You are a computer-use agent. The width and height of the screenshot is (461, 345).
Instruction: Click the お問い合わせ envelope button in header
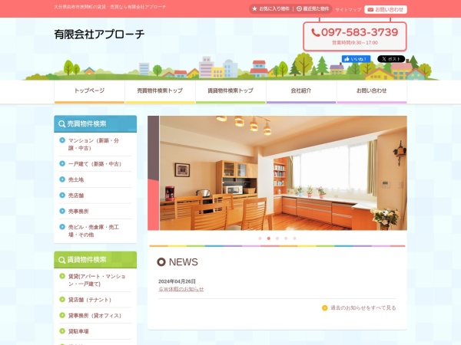click(x=386, y=10)
